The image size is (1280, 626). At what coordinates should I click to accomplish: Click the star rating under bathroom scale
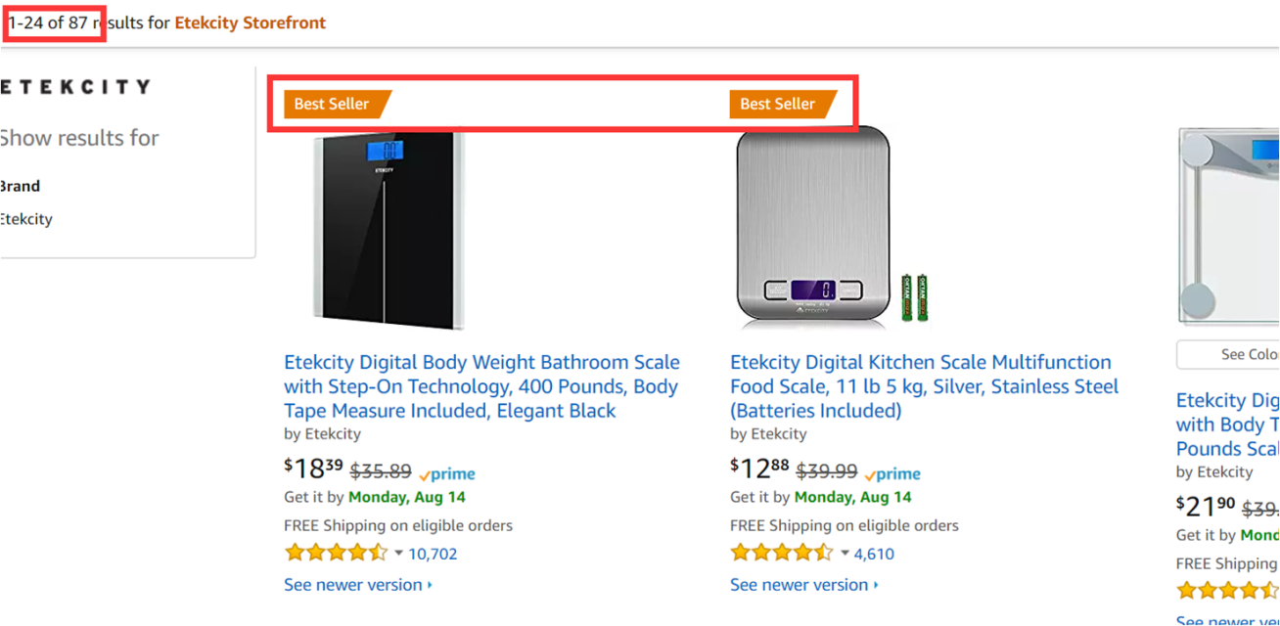(x=336, y=553)
